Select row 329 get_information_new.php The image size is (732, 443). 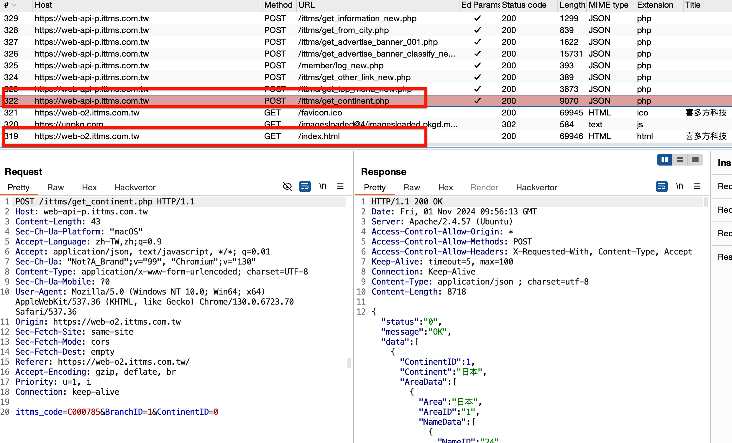pyautogui.click(x=366, y=18)
